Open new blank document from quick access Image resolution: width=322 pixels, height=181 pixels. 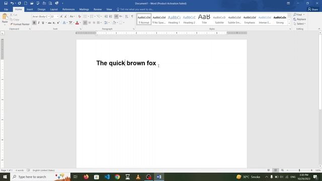(x=26, y=4)
